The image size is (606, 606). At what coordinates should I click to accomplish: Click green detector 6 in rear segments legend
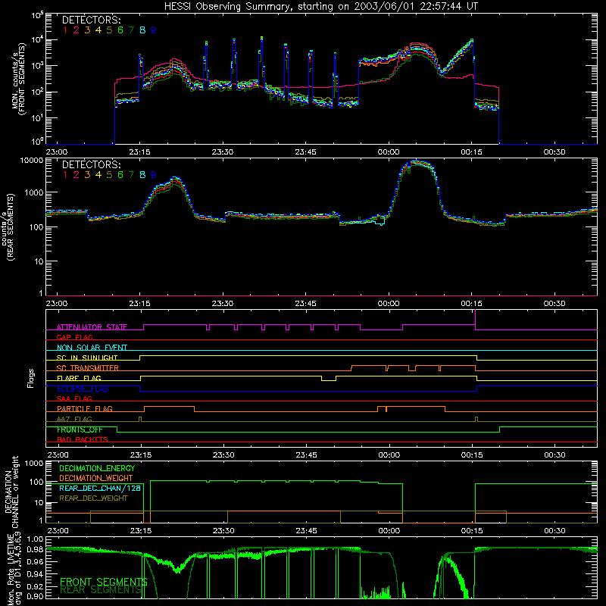120,175
